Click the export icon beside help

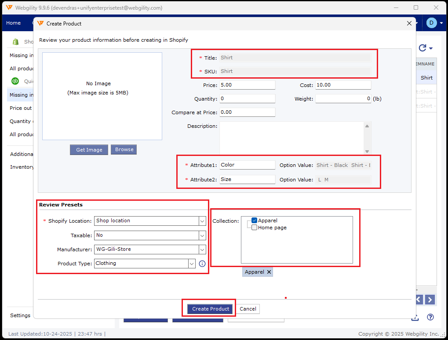[415, 317]
